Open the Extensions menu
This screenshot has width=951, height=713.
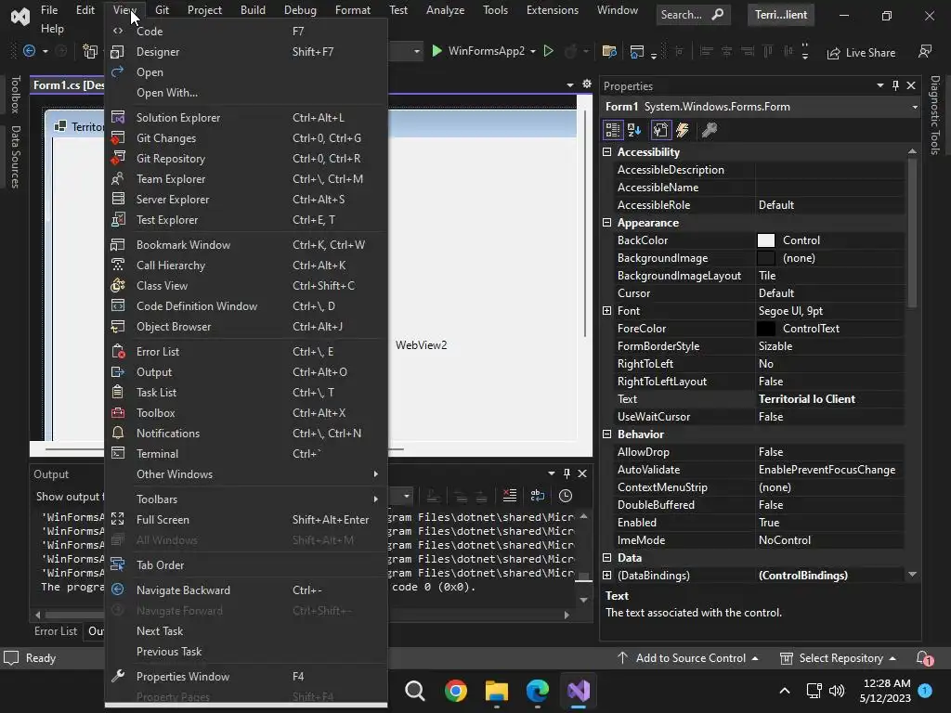pos(553,10)
